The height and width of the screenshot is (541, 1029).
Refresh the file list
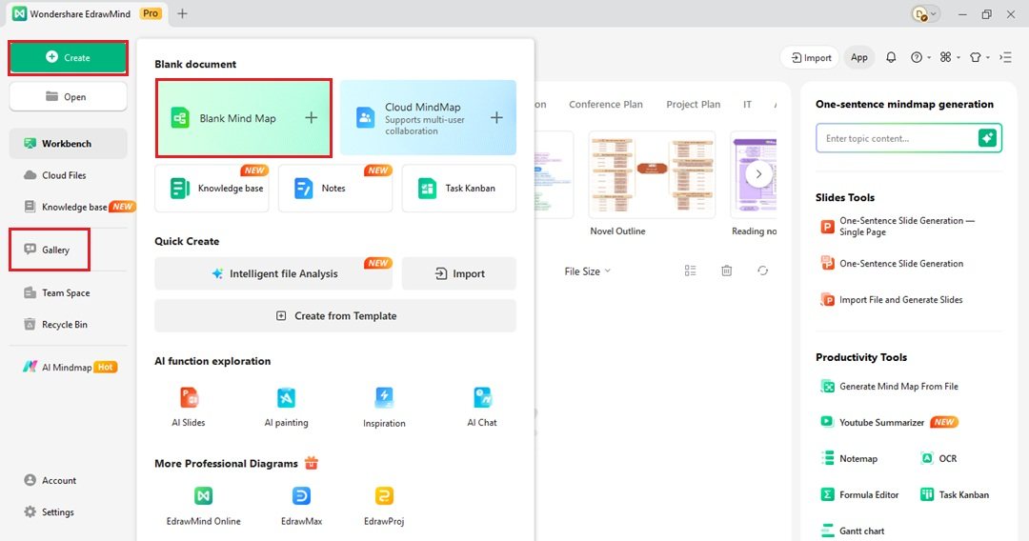coord(762,270)
